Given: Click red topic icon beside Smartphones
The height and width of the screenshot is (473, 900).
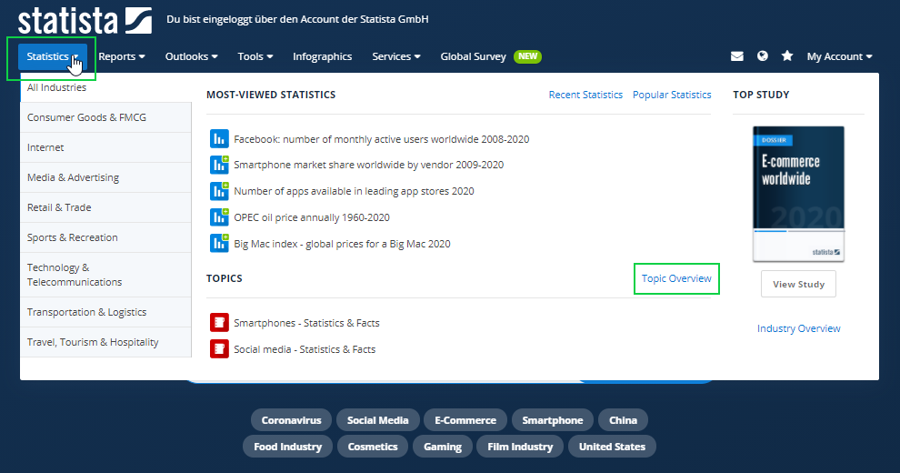Looking at the screenshot, I should 219,323.
